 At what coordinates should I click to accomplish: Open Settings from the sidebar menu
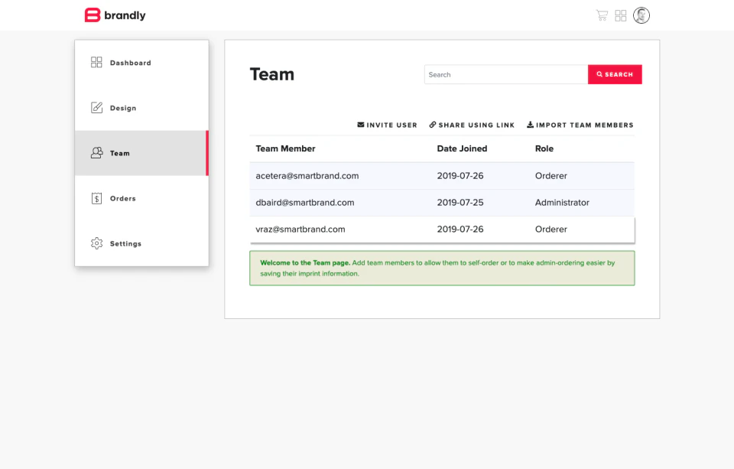tap(125, 243)
